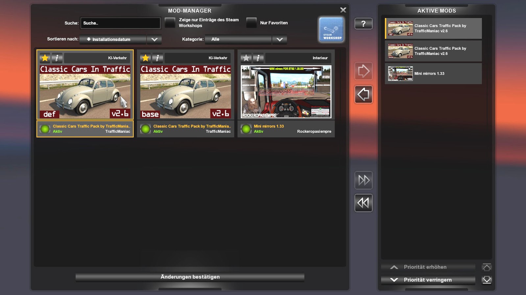Click the deactivate mod left arrow

pyautogui.click(x=363, y=94)
